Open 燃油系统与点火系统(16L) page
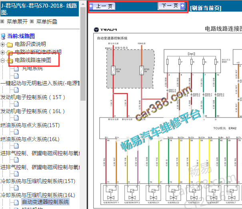 [x=30, y=139]
